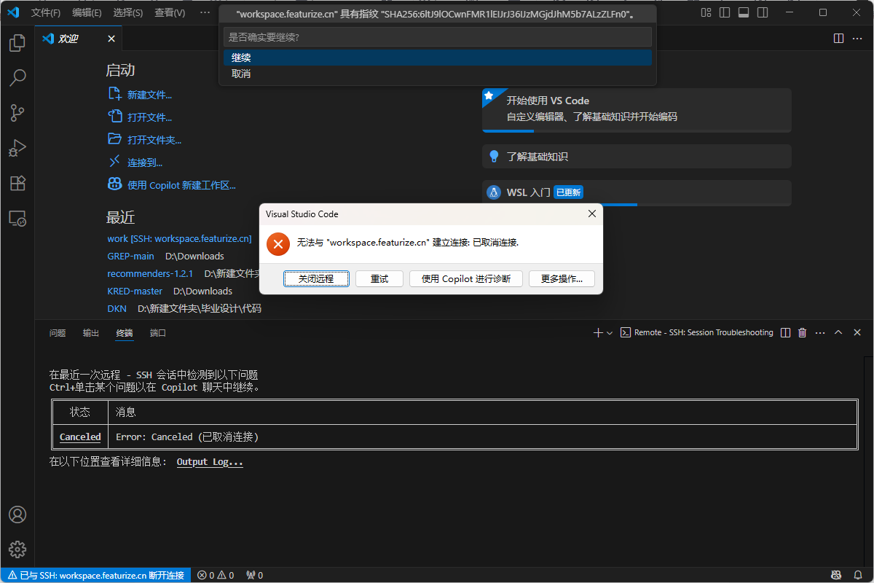Open the Remote Explorer view

(x=17, y=218)
